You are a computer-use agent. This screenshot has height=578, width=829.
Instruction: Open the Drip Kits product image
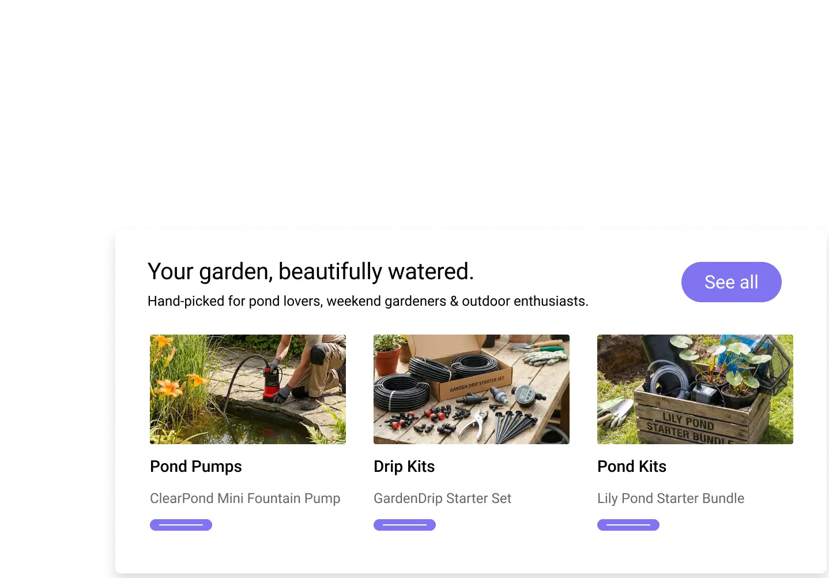471,389
